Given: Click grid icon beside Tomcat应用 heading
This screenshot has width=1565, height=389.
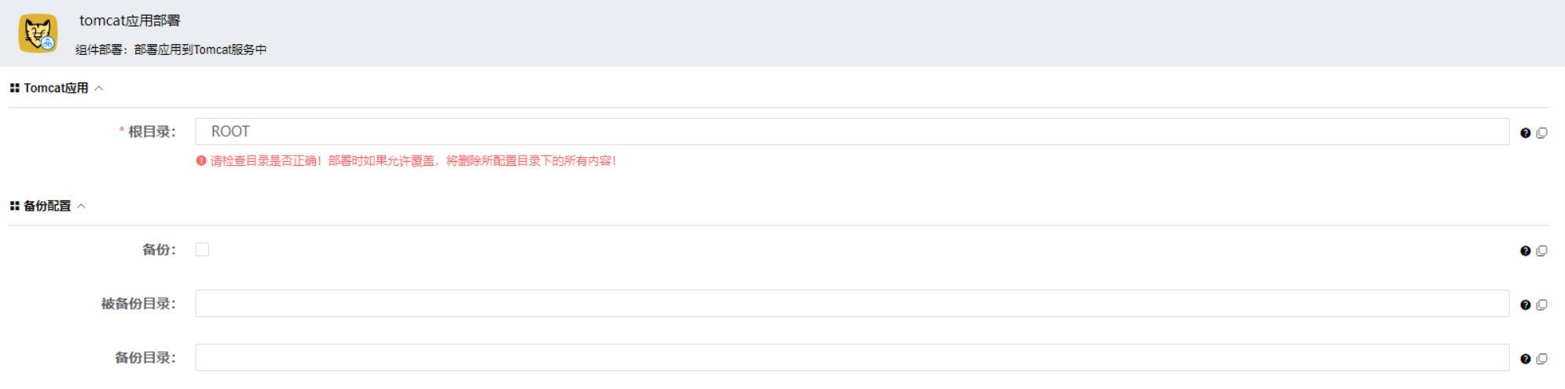Looking at the screenshot, I should point(14,88).
